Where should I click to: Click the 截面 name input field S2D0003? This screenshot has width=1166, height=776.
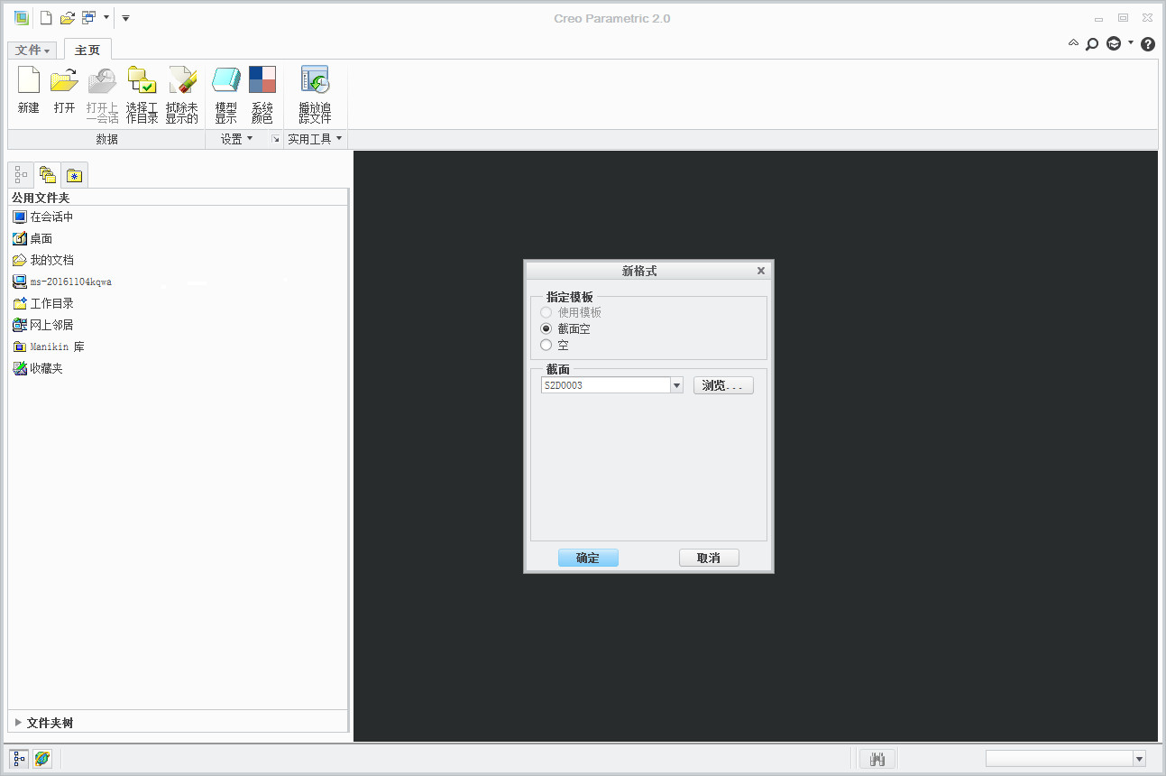click(605, 385)
